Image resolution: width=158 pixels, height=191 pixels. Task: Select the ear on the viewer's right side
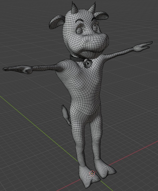[x=101, y=15]
